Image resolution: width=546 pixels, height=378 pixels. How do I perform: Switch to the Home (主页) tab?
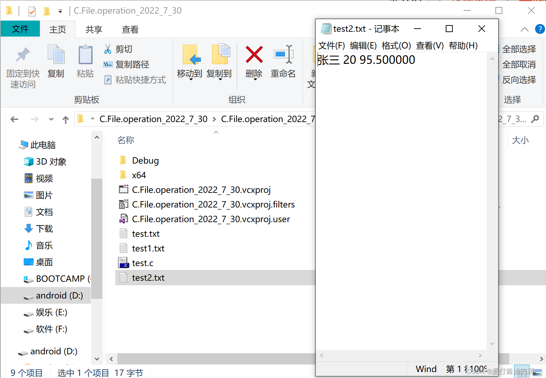tap(58, 30)
